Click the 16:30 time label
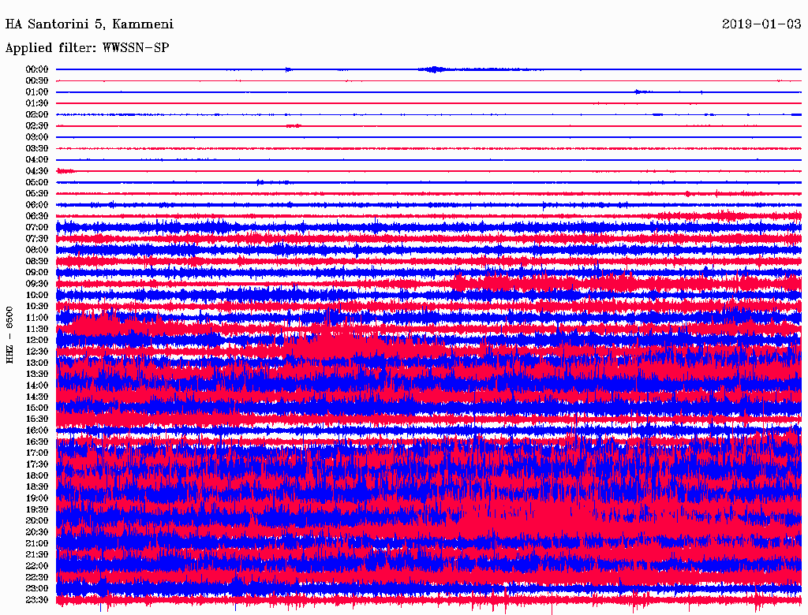 [37, 442]
